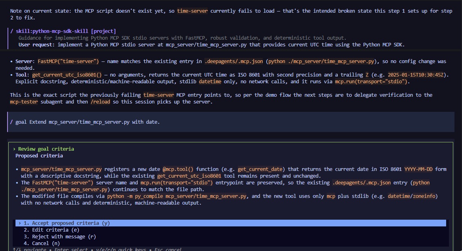Click the goal input line text

tap(87, 122)
